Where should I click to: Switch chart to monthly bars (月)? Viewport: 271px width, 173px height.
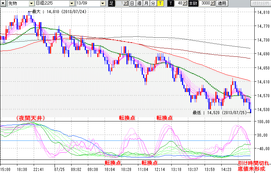(x=146, y=3)
